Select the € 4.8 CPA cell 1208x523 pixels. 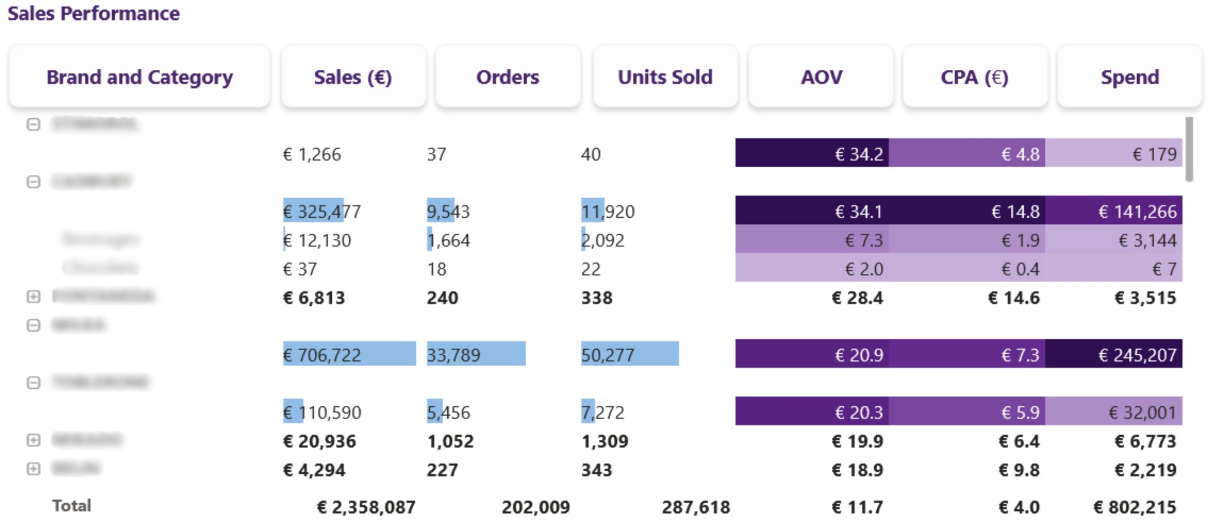pyautogui.click(x=967, y=153)
